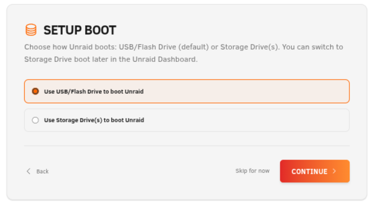Click the Skip for now link
Screen dimensions: 373x207
click(x=253, y=171)
